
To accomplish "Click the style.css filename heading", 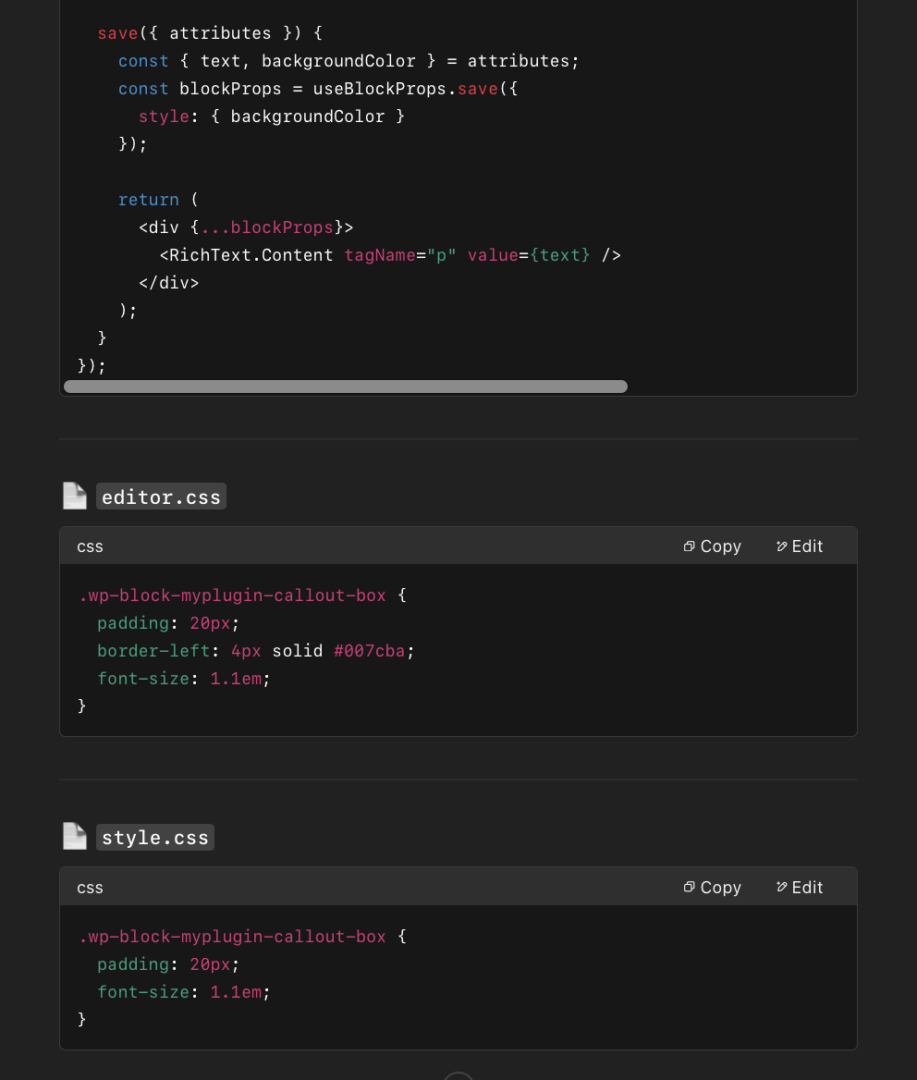I will click(x=155, y=838).
